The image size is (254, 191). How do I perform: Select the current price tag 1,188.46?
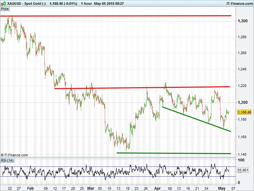244,112
